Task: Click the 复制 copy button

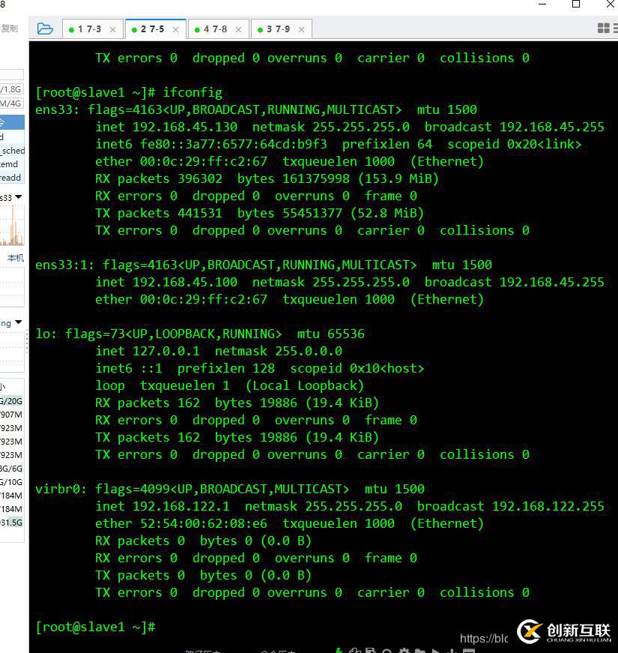Action: tap(9, 28)
